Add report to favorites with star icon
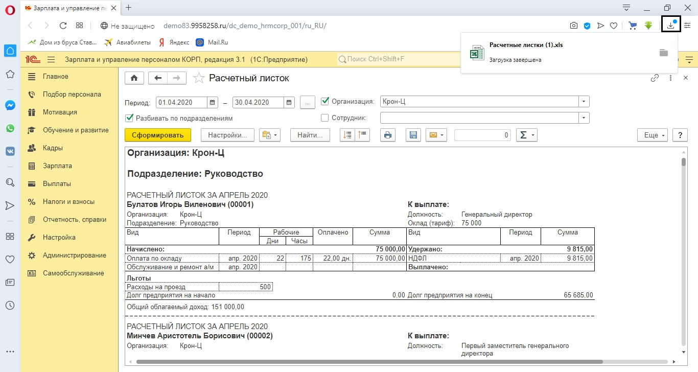The image size is (698, 372). coord(199,78)
